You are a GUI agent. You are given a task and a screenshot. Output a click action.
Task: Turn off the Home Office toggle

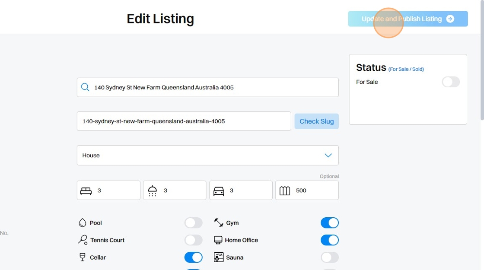[329, 240]
